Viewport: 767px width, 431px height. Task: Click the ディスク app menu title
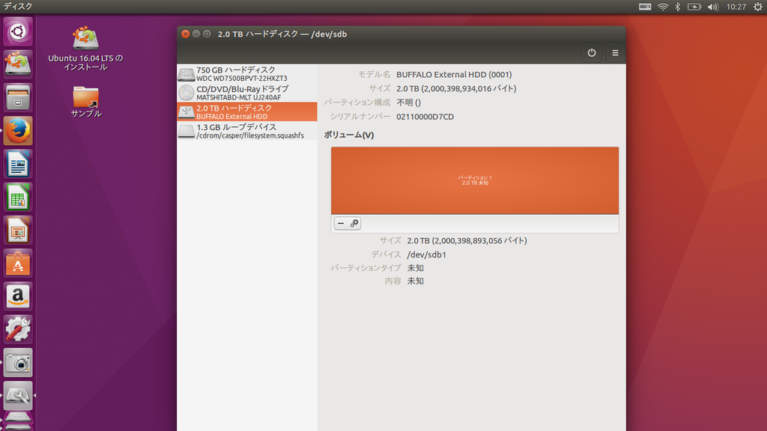click(x=18, y=6)
